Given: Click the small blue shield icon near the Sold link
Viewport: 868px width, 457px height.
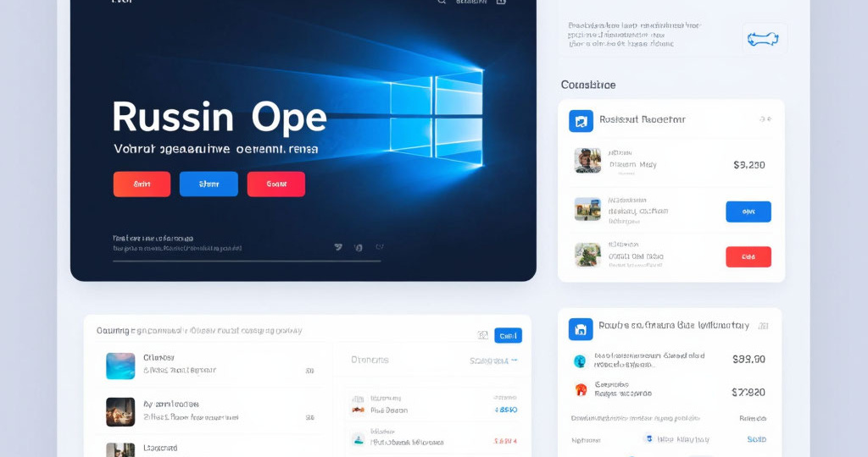Looking at the screenshot, I should [649, 438].
